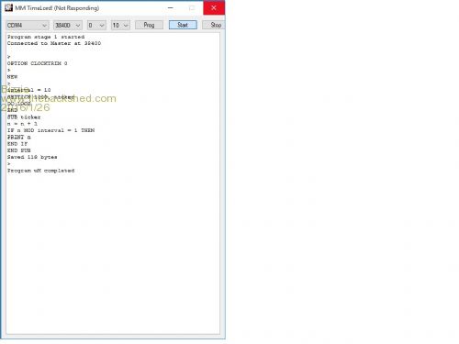The height and width of the screenshot is (344, 459).
Task: Click the 'Program uM completed' message
Action: coord(41,171)
